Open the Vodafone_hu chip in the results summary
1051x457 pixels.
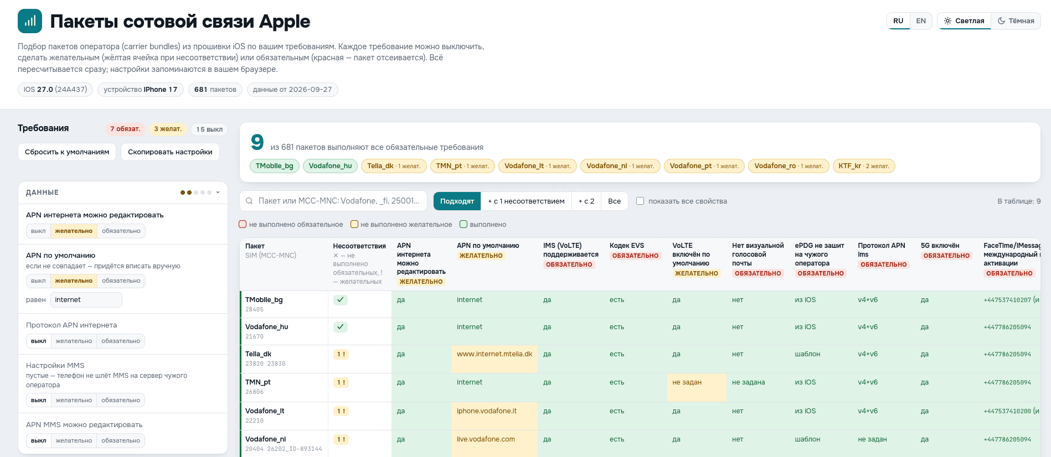tap(330, 166)
